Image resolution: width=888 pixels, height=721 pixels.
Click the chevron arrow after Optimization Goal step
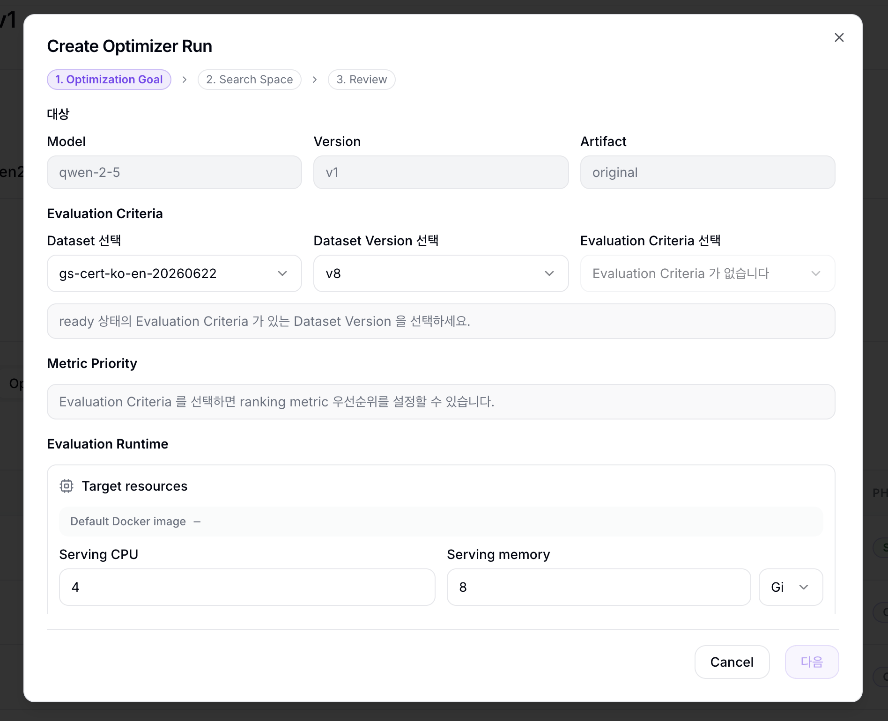(x=185, y=80)
